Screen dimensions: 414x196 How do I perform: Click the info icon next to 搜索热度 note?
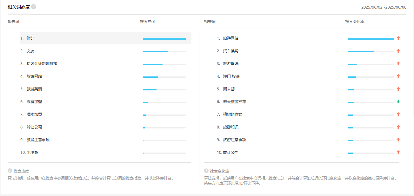[10, 171]
